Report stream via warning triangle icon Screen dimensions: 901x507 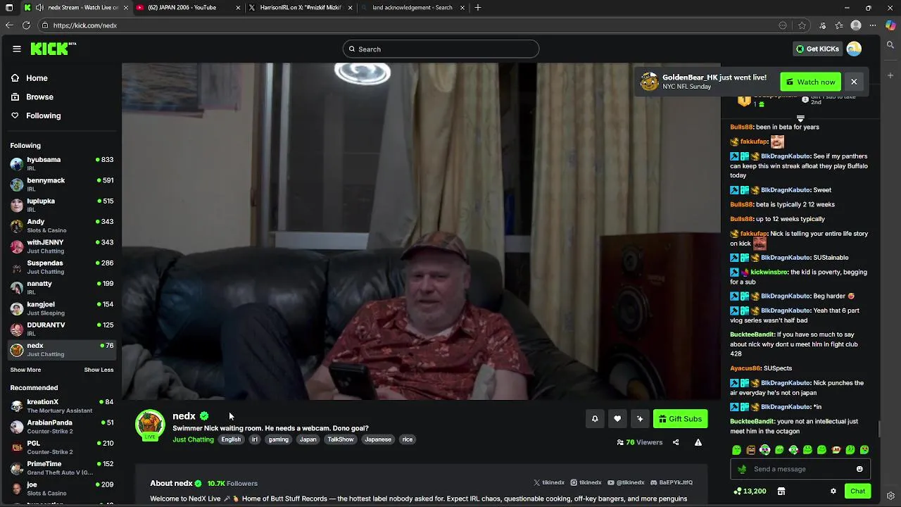coord(698,442)
